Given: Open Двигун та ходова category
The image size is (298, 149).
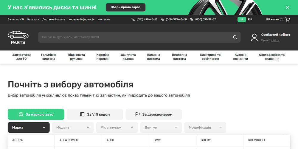Looking at the screenshot, I should point(128,57).
